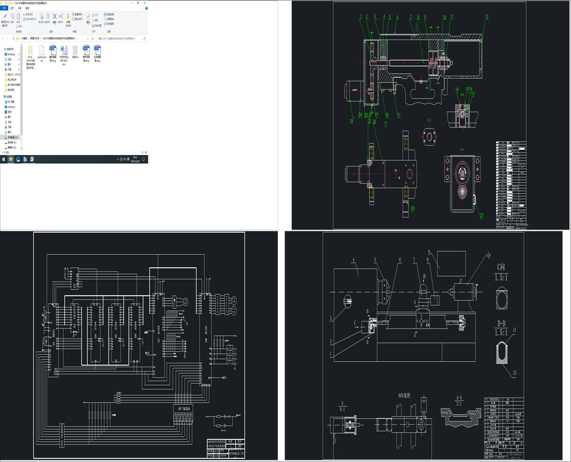Viewport: 571px width, 462px height.
Task: Click the A-A 2:1 section label
Action: (459, 400)
